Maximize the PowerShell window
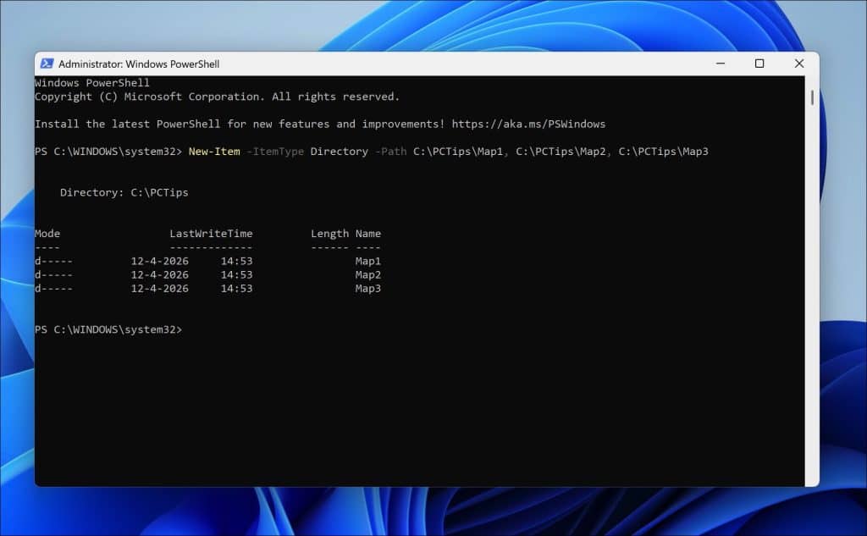867x536 pixels. tap(759, 64)
